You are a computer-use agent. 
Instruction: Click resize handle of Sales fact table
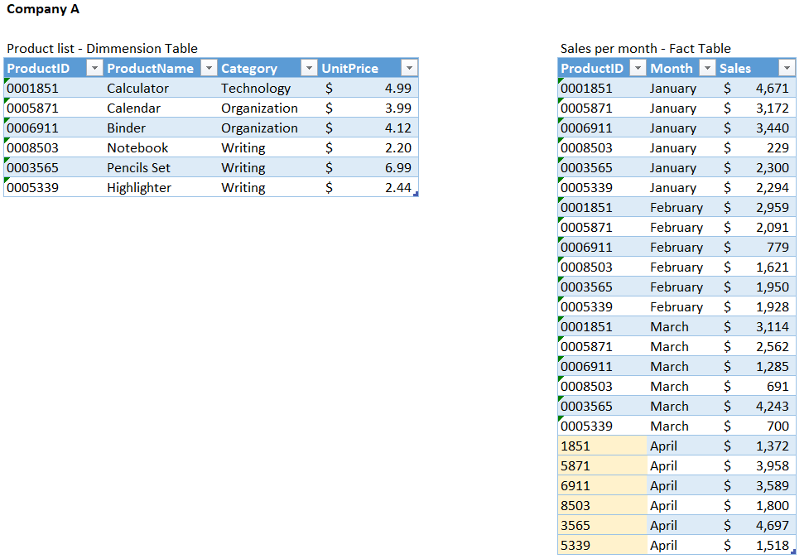point(793,552)
